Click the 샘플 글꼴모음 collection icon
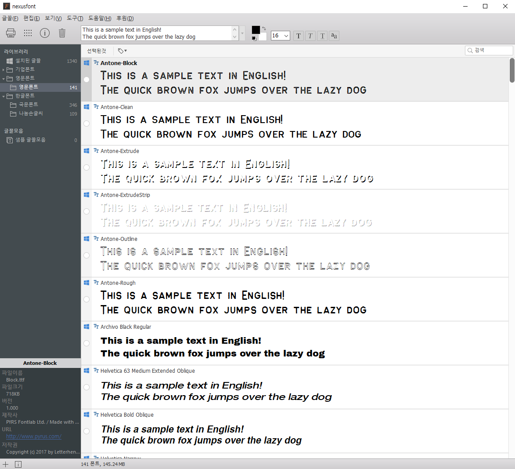This screenshot has width=515, height=469. 10,140
